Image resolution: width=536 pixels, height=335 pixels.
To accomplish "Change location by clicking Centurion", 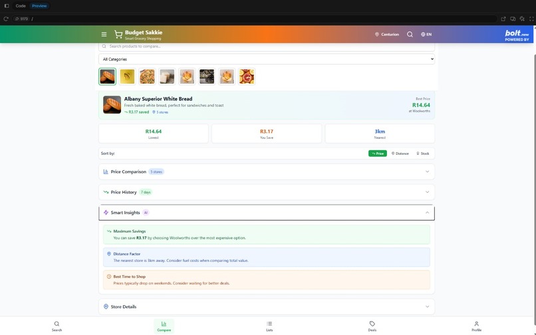I will point(387,34).
